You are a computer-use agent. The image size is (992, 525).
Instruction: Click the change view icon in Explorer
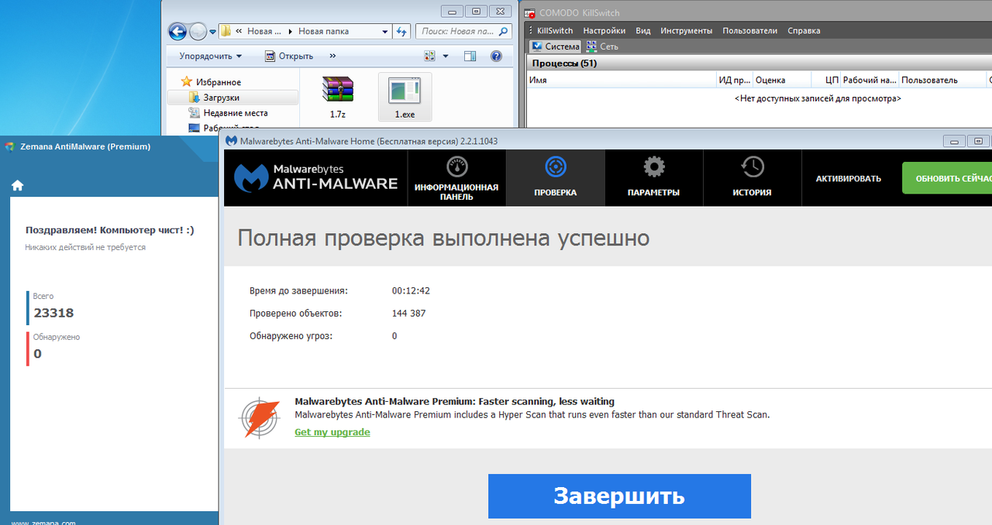430,56
